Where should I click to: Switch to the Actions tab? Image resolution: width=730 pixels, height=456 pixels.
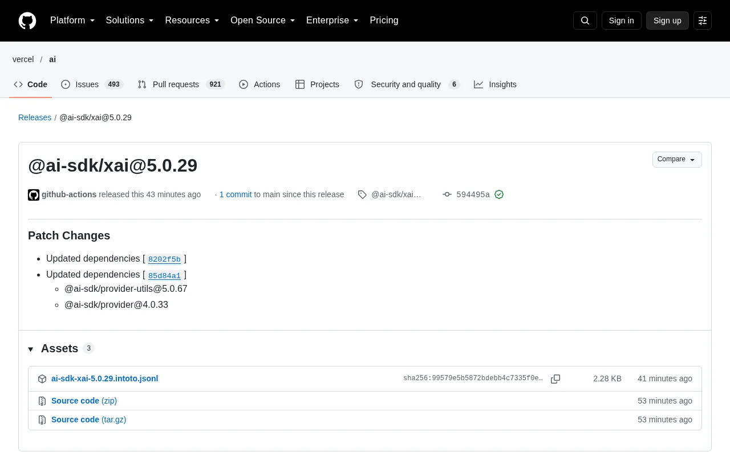[x=259, y=84]
